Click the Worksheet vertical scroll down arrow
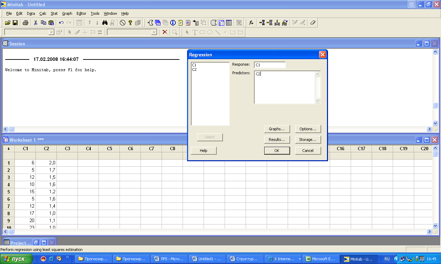This screenshot has height=264, width=441. pyautogui.click(x=435, y=225)
